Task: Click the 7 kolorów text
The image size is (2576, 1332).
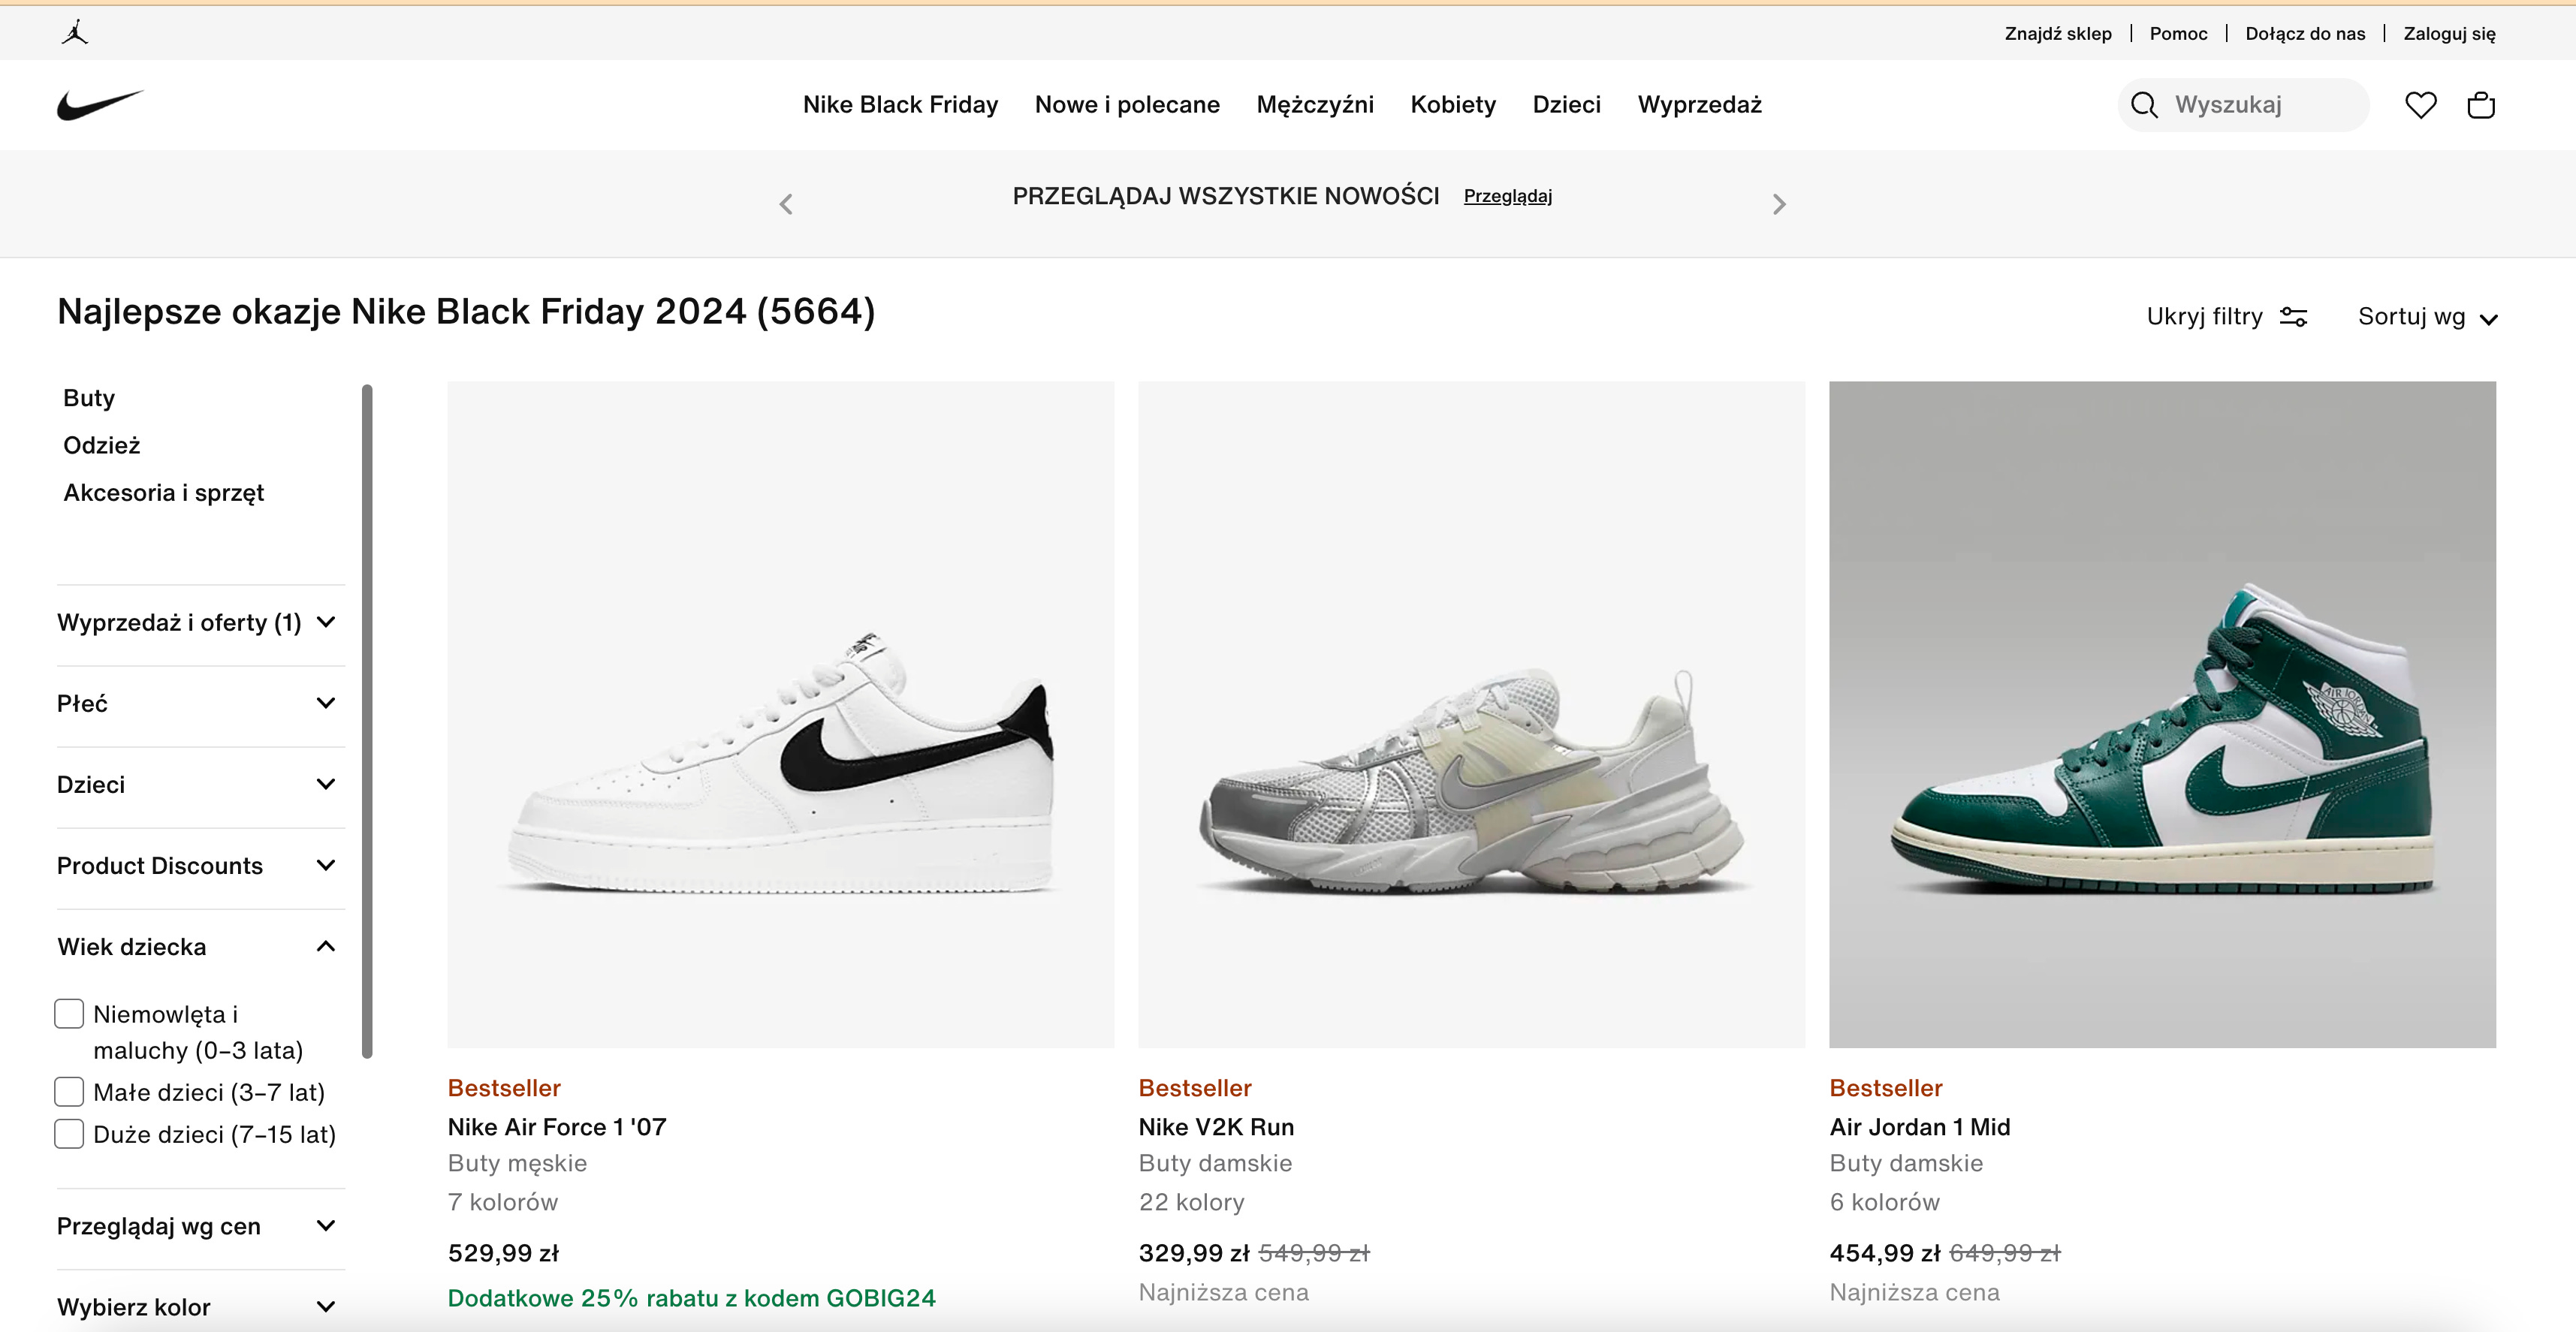Action: tap(503, 1202)
